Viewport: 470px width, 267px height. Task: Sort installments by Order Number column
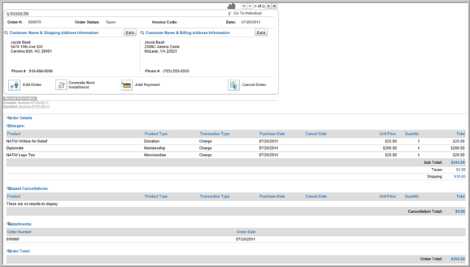tap(19, 232)
